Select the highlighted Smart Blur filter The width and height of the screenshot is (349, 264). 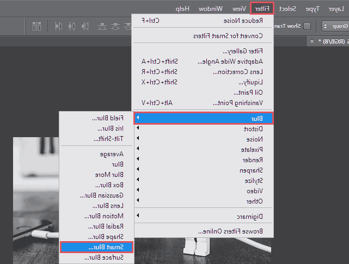tap(96, 247)
